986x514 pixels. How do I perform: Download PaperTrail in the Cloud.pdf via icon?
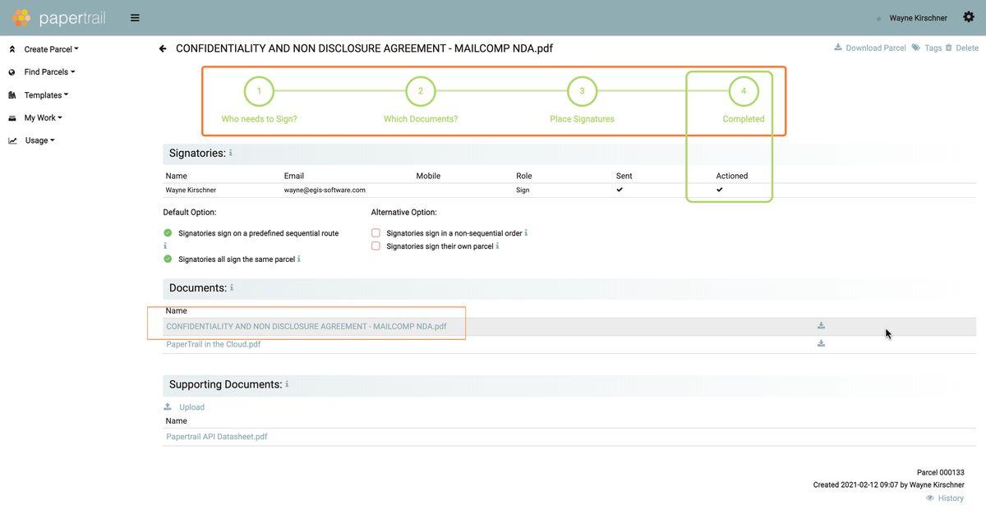pos(821,344)
